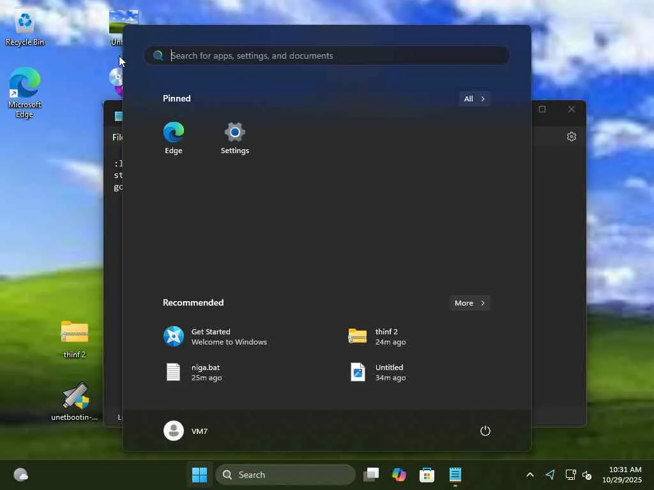Open the weather widget on taskbar
The image size is (654, 490).
(x=21, y=475)
